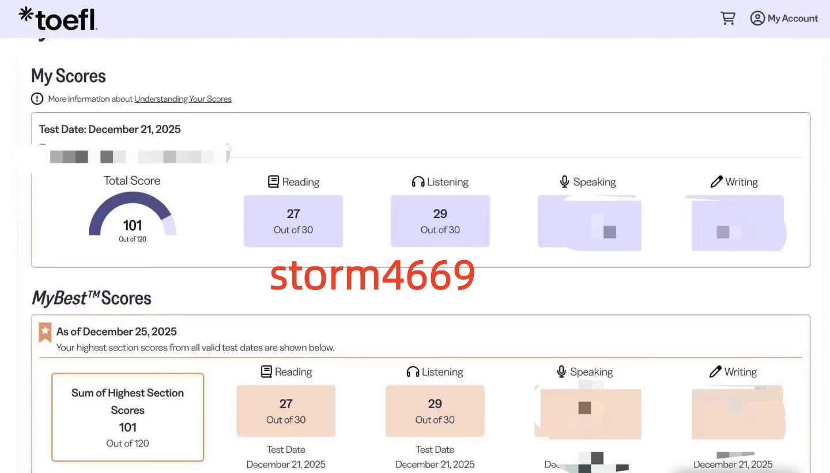
Task: Click the Listening headphones icon under My Scores
Action: (418, 182)
